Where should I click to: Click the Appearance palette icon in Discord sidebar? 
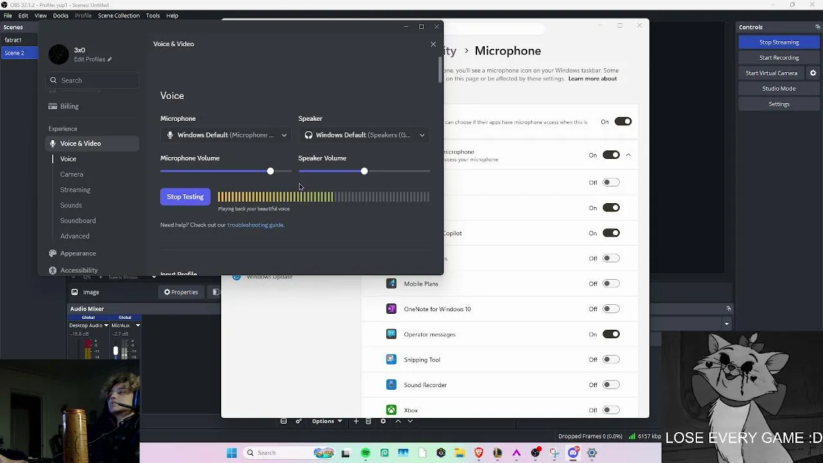[53, 253]
